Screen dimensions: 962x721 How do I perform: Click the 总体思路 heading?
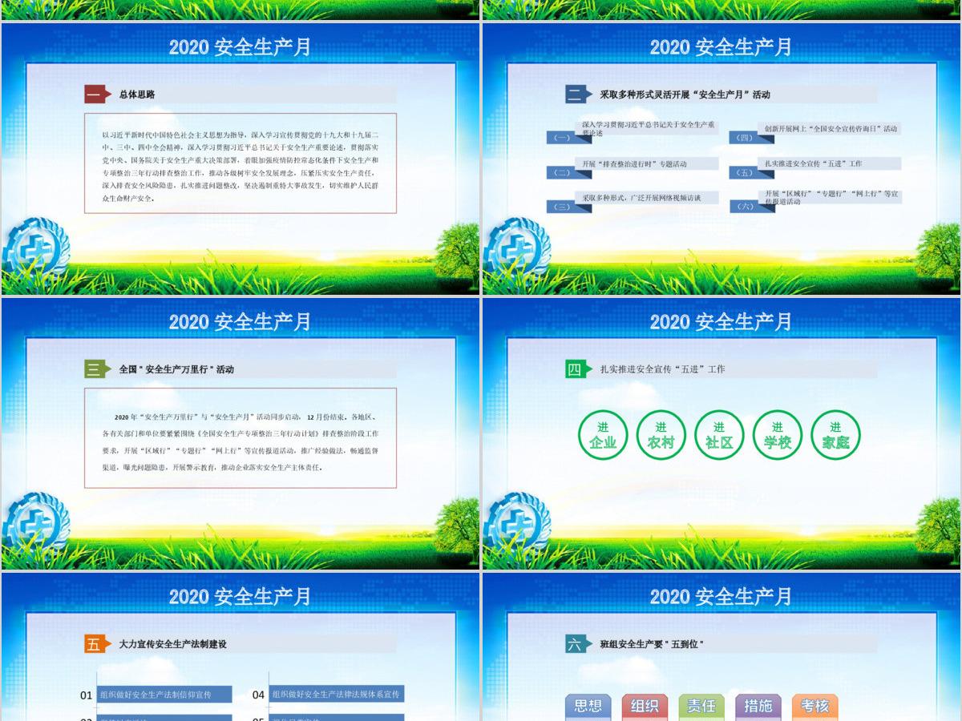(137, 95)
